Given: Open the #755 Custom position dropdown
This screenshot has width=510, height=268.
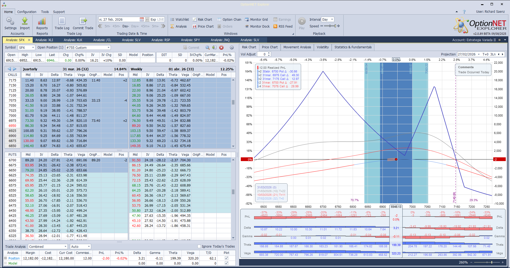Looking at the screenshot, I should [x=108, y=47].
